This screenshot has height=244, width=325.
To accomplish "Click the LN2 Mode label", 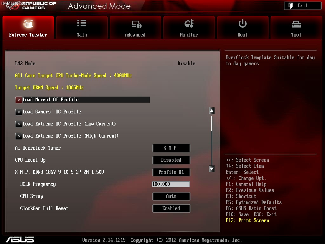I will pyautogui.click(x=25, y=64).
